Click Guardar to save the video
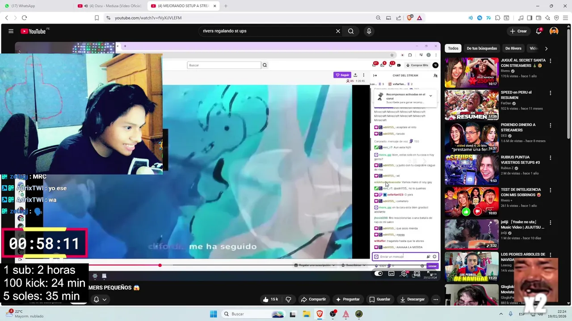This screenshot has width=572, height=321. [x=380, y=299]
